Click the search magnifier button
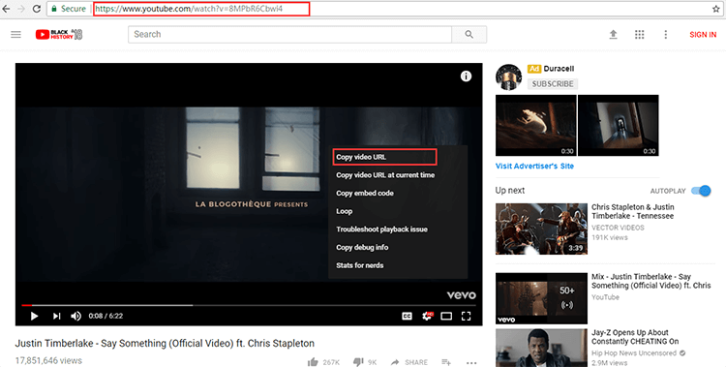726x367 pixels. tap(469, 34)
